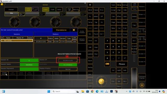
Task: Click the third encoder wheel
Action: [x=55, y=22]
